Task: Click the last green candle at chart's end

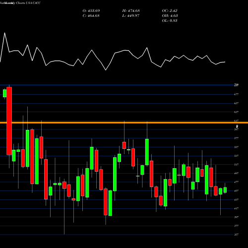Action: (225, 190)
